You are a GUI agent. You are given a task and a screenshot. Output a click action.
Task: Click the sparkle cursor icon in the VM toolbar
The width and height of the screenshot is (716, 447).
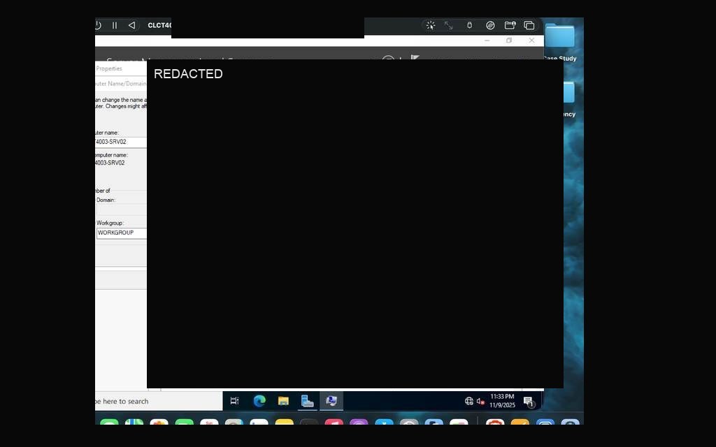click(430, 26)
